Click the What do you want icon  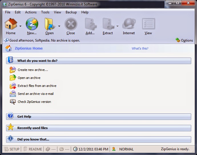pyautogui.click(x=11, y=60)
